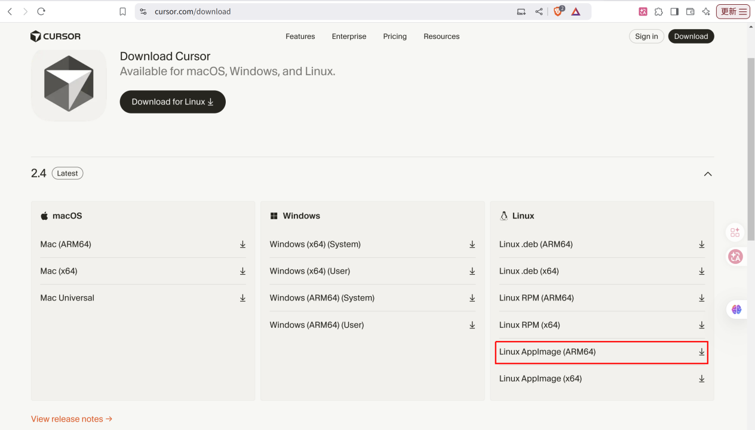Click Download for Linux button
Image resolution: width=755 pixels, height=430 pixels.
(x=173, y=102)
